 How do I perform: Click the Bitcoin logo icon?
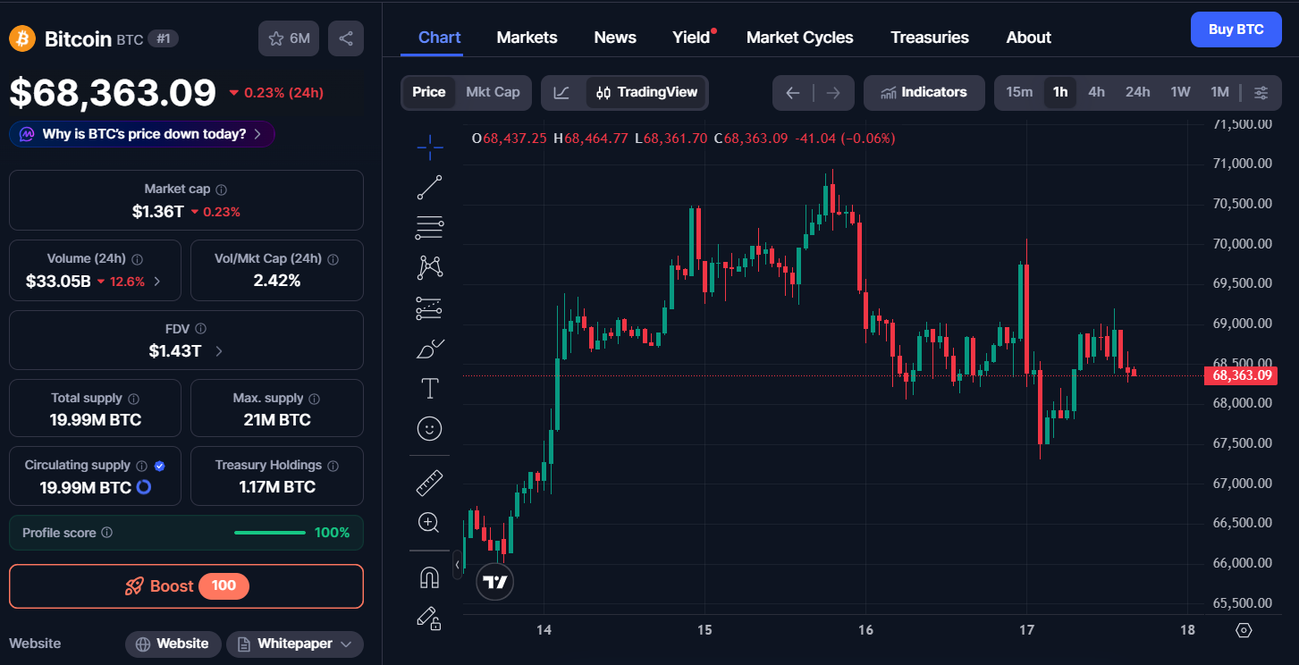point(22,38)
